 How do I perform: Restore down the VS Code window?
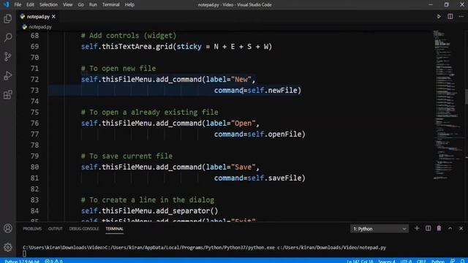point(446,4)
